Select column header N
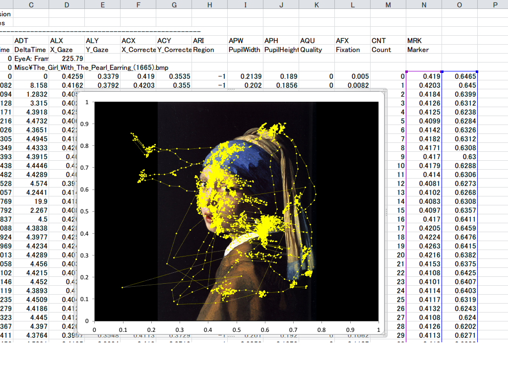Viewport: 508px width, 381px height. (424, 5)
